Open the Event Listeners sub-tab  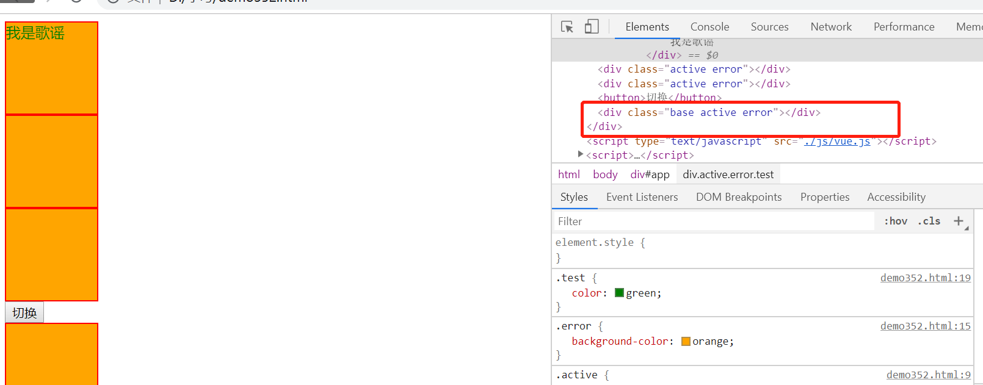click(642, 197)
